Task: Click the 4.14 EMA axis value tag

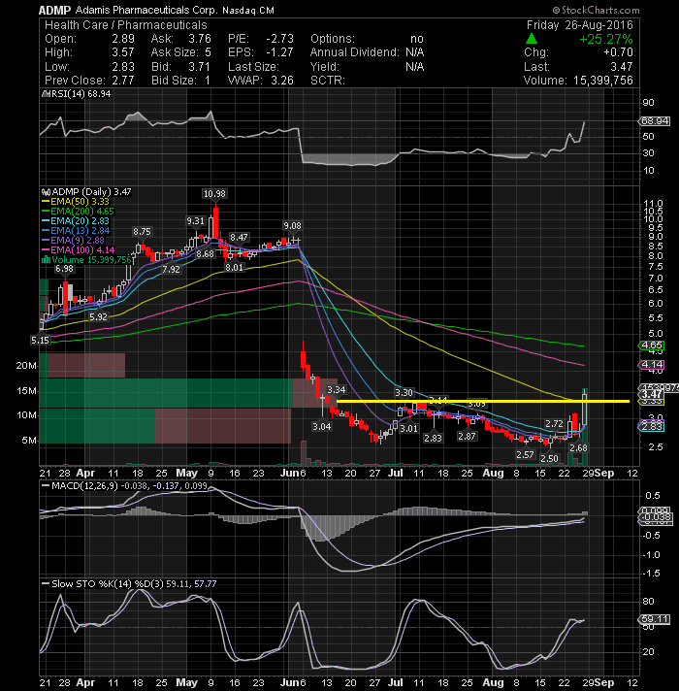Action: tap(651, 365)
